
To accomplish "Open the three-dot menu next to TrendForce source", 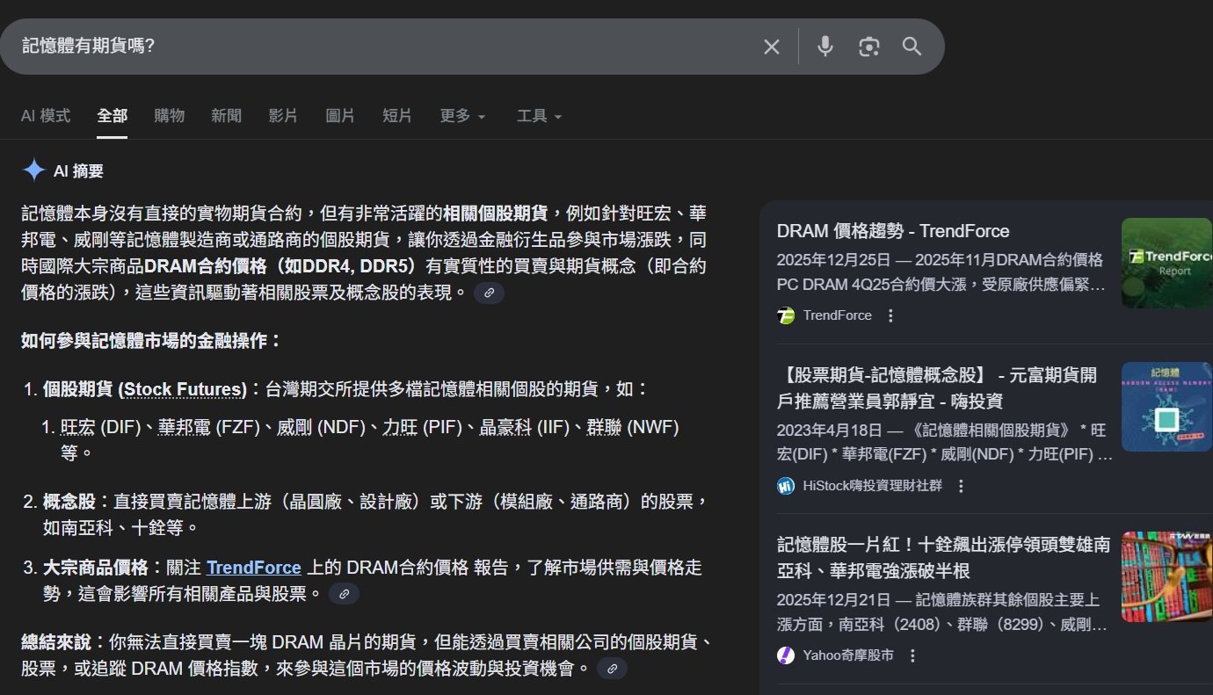I will pos(890,315).
